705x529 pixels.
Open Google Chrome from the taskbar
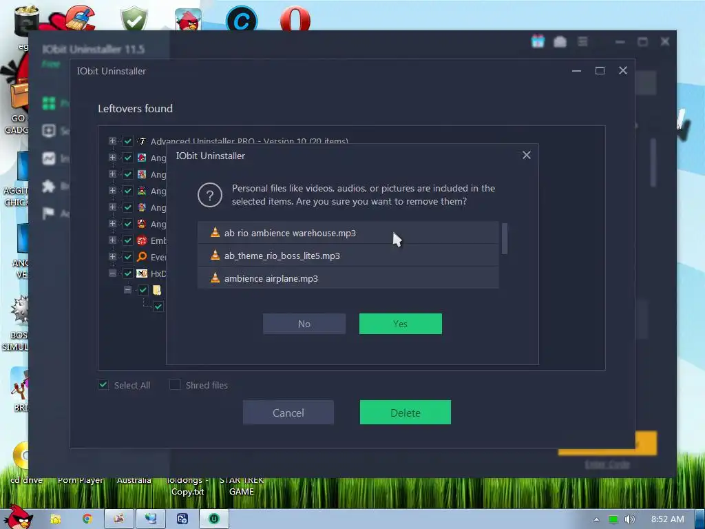(x=87, y=519)
